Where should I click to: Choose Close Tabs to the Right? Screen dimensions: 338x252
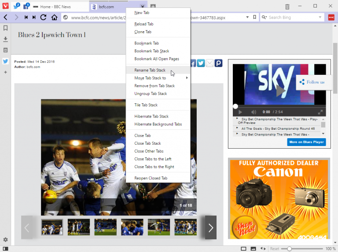pyautogui.click(x=158, y=167)
